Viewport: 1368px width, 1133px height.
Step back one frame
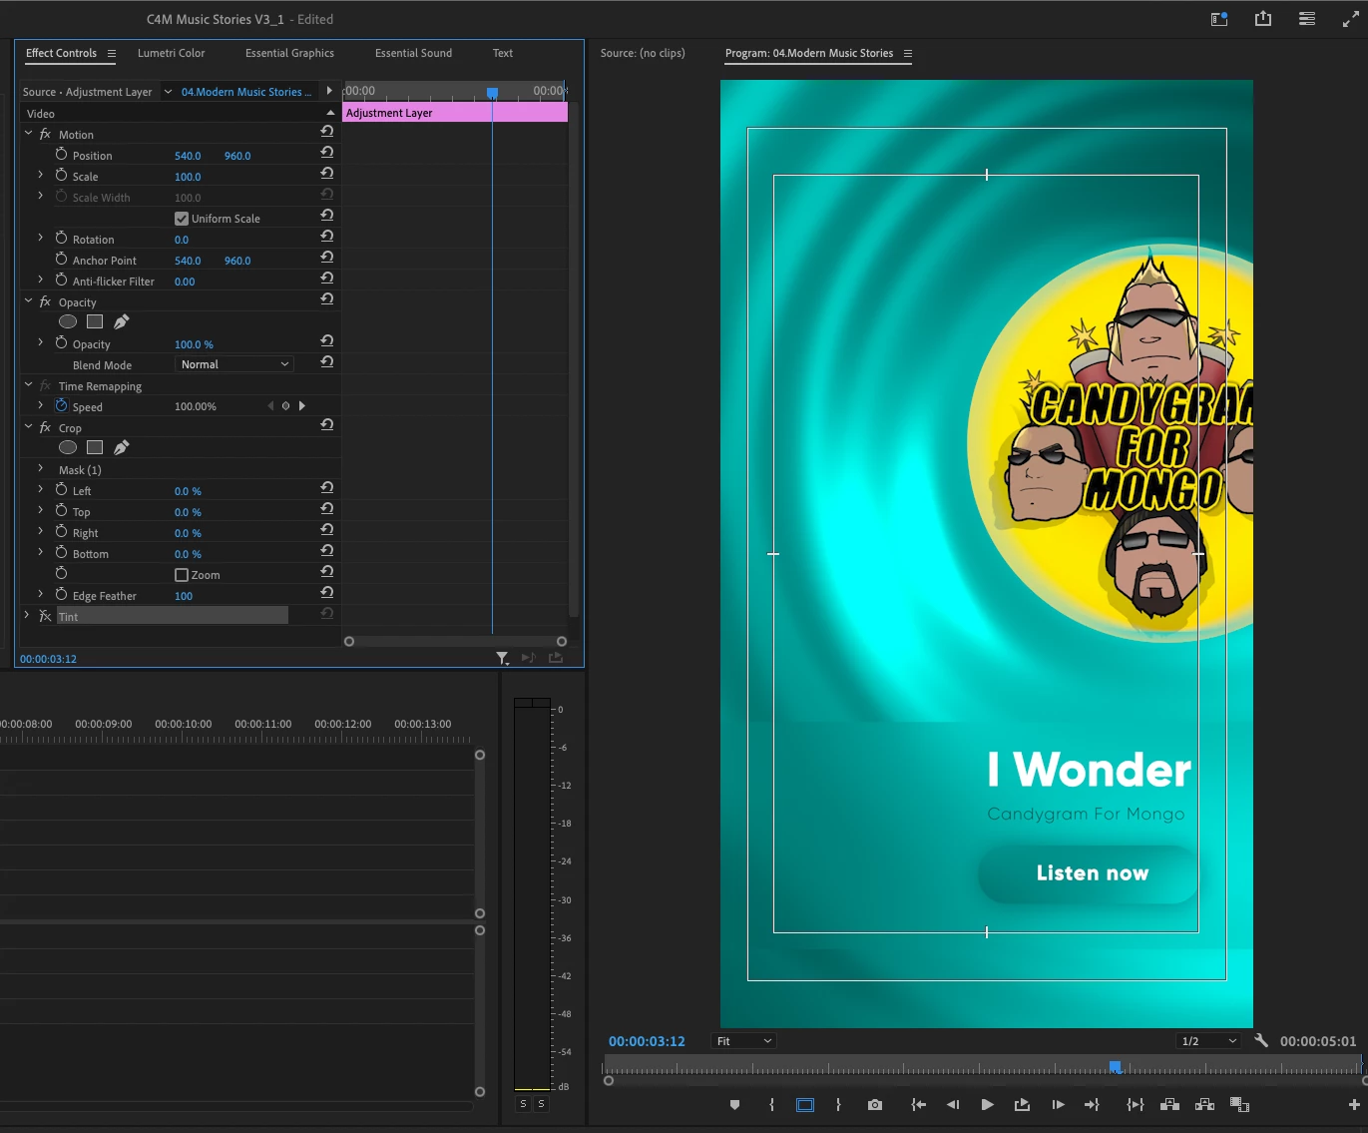(x=953, y=1105)
